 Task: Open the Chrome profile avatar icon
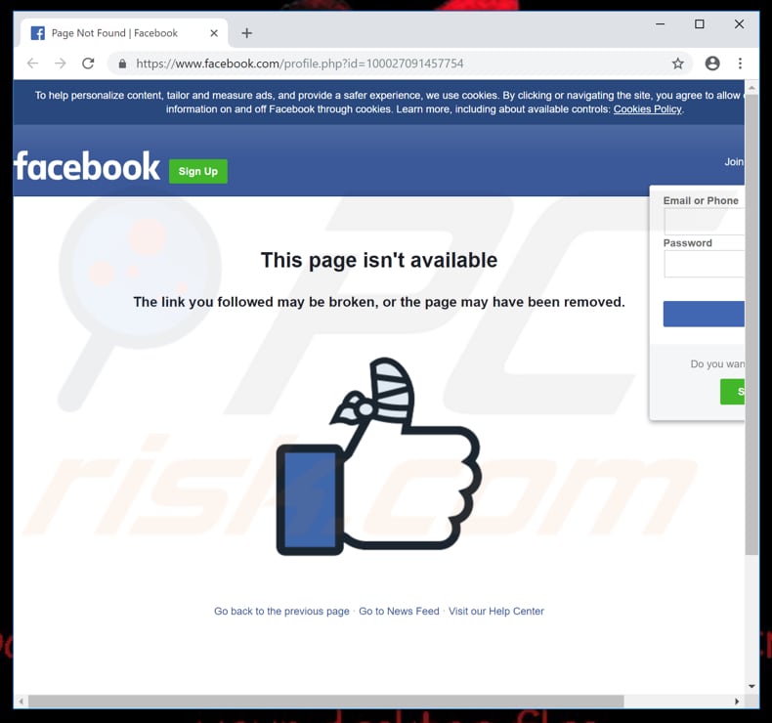click(x=712, y=64)
